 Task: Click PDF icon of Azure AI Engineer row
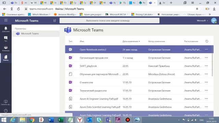70,99
